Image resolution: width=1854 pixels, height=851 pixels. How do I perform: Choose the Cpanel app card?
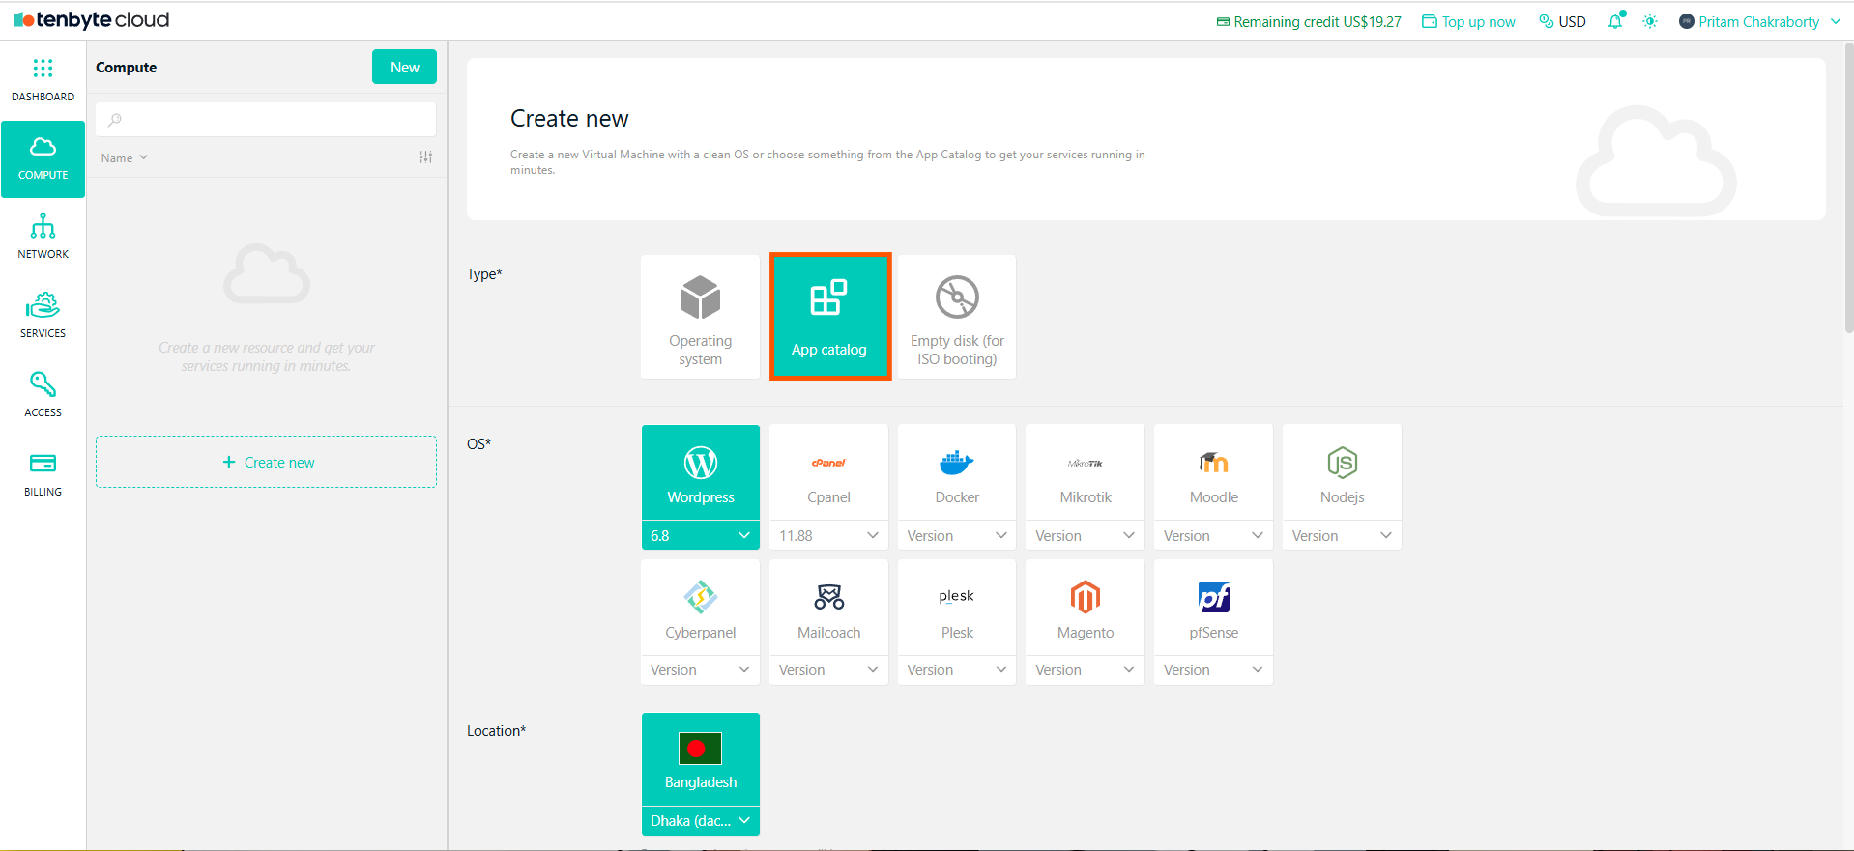(828, 472)
